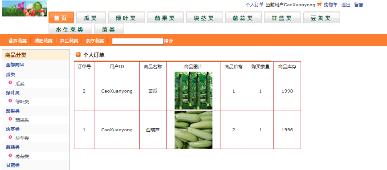Click the 商品图片 column header
Image resolution: width=387 pixels, height=170 pixels.
point(193,67)
